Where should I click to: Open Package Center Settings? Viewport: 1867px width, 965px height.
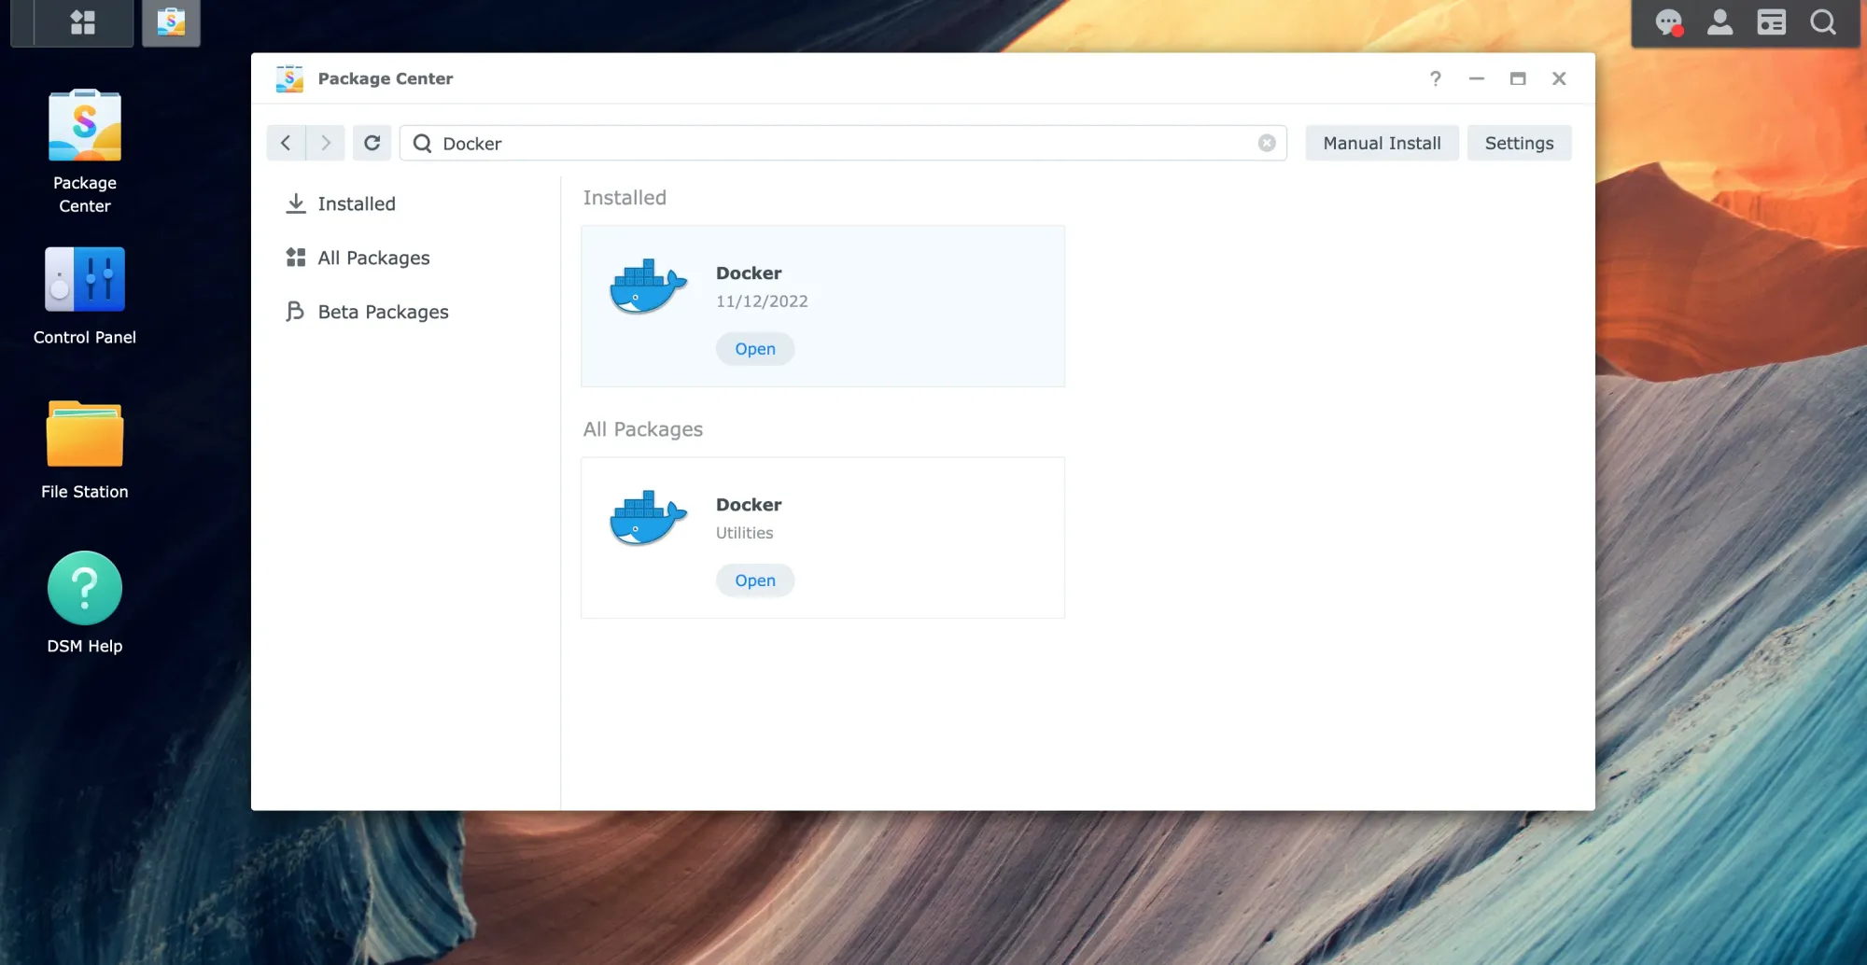[x=1519, y=143]
